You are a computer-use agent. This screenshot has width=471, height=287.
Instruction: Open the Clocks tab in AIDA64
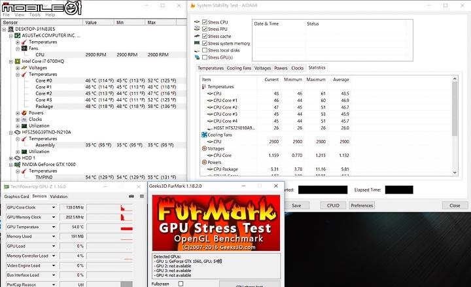[x=298, y=68]
